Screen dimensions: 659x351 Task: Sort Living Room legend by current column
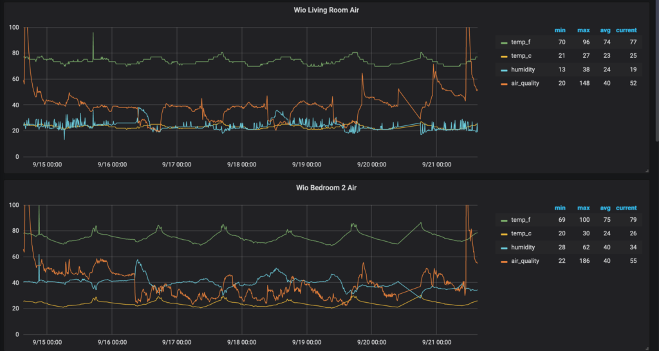point(626,30)
